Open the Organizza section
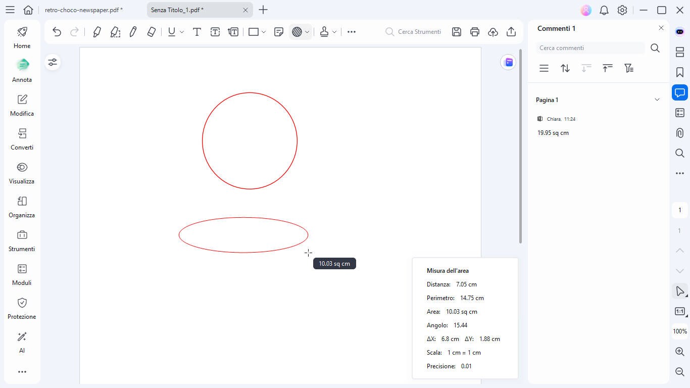690x388 pixels. [22, 207]
